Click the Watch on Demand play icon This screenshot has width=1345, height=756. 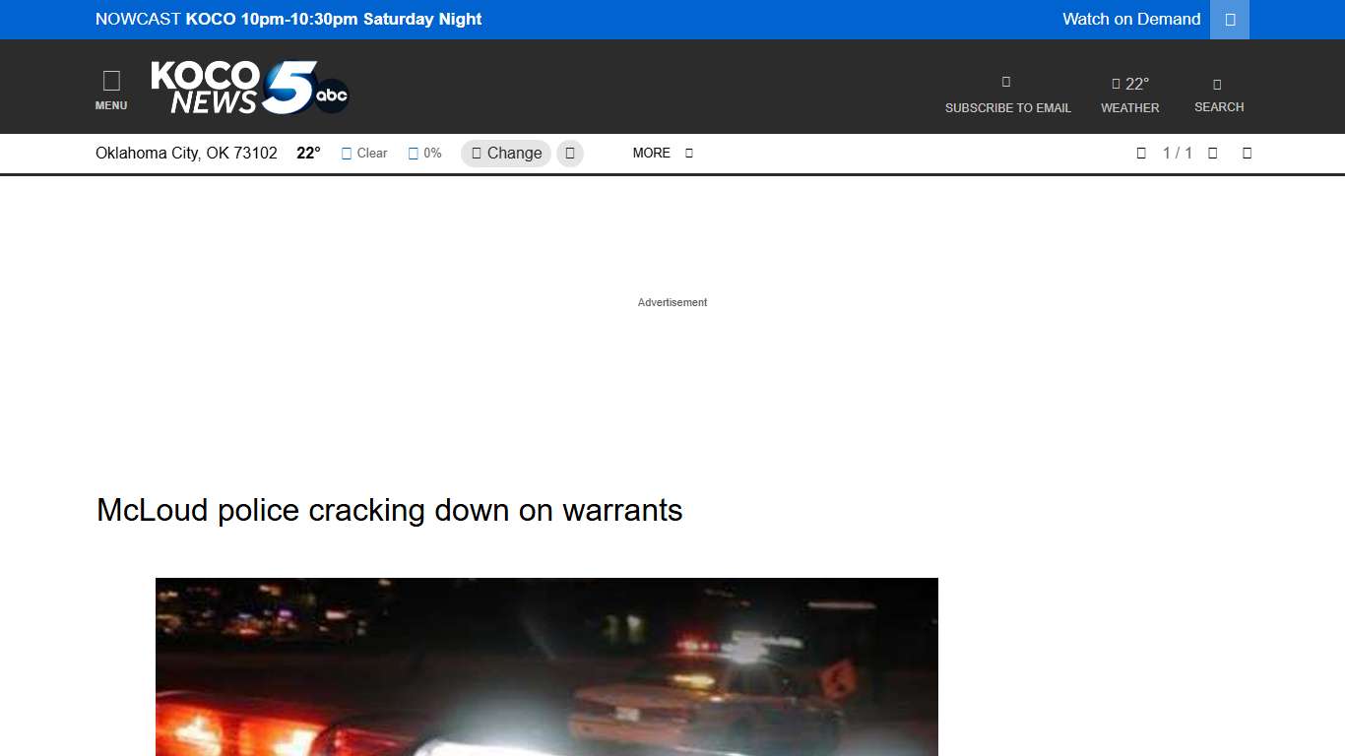pyautogui.click(x=1228, y=19)
